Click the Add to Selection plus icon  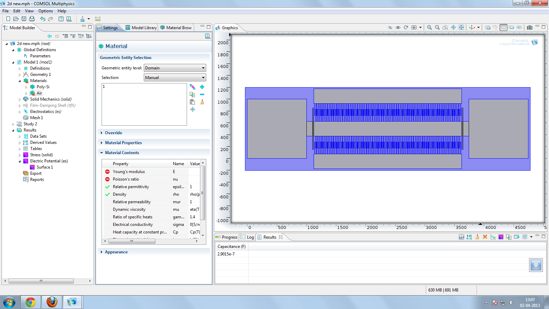(202, 87)
